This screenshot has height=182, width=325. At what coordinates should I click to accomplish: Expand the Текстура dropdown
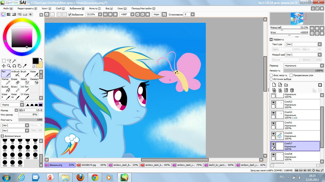(304, 44)
